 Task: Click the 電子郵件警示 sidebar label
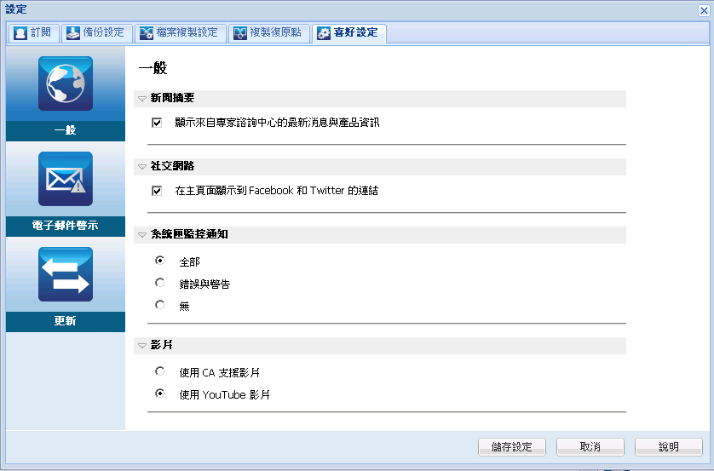point(66,227)
